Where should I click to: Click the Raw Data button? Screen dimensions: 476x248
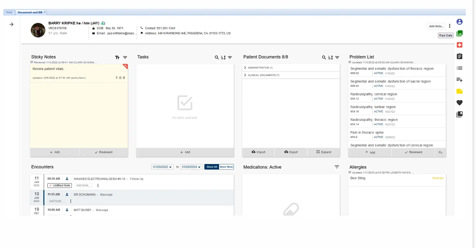pyautogui.click(x=445, y=35)
